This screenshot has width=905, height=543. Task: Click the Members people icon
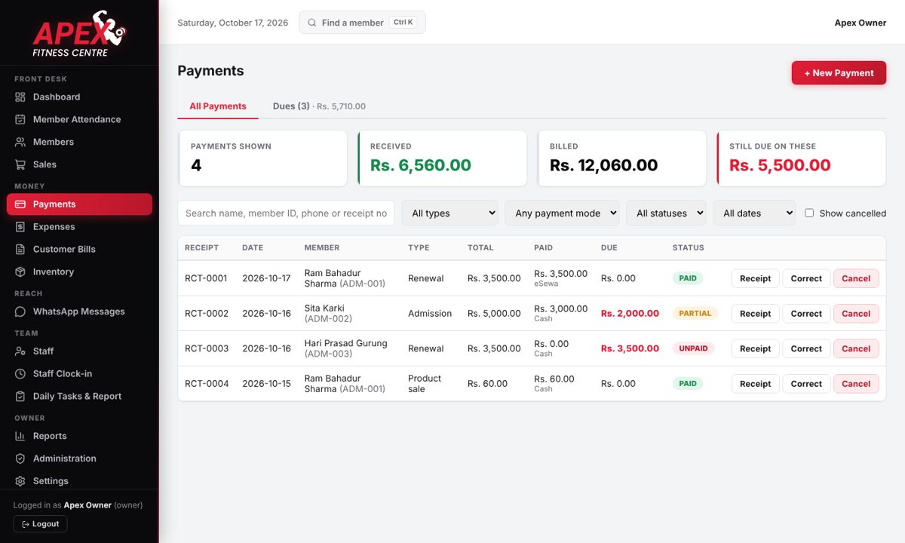click(x=20, y=142)
